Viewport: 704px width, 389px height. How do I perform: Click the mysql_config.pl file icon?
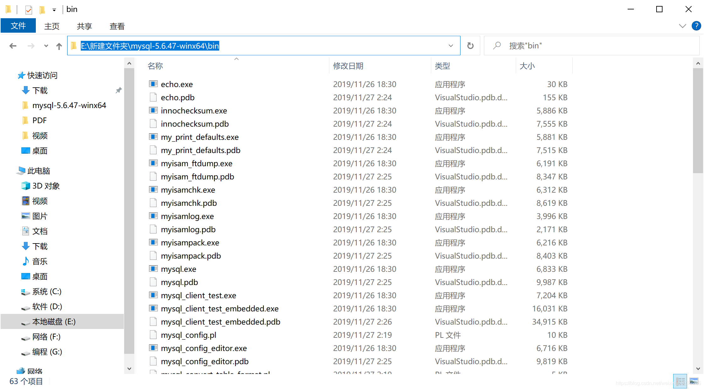[153, 335]
